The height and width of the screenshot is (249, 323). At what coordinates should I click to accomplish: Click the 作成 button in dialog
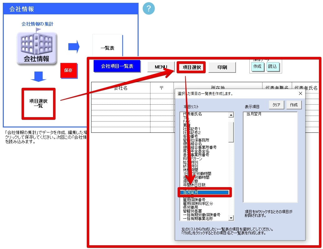point(294,105)
